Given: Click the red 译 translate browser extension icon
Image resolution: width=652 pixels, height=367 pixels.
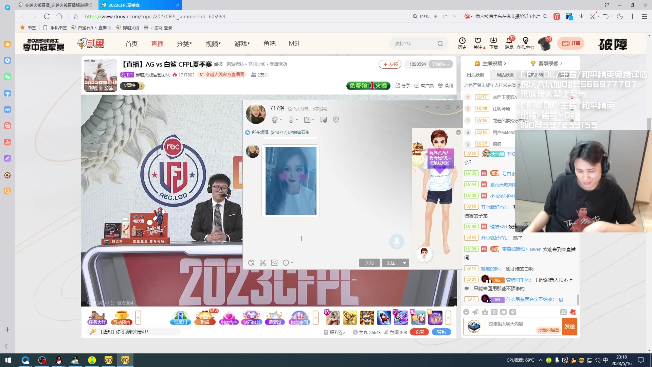Looking at the screenshot, I should click(x=557, y=16).
